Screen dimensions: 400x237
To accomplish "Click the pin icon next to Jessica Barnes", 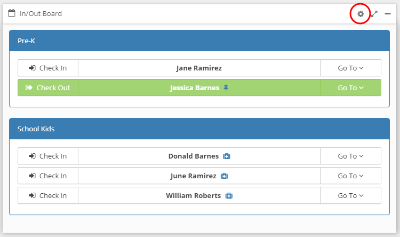I will 226,88.
